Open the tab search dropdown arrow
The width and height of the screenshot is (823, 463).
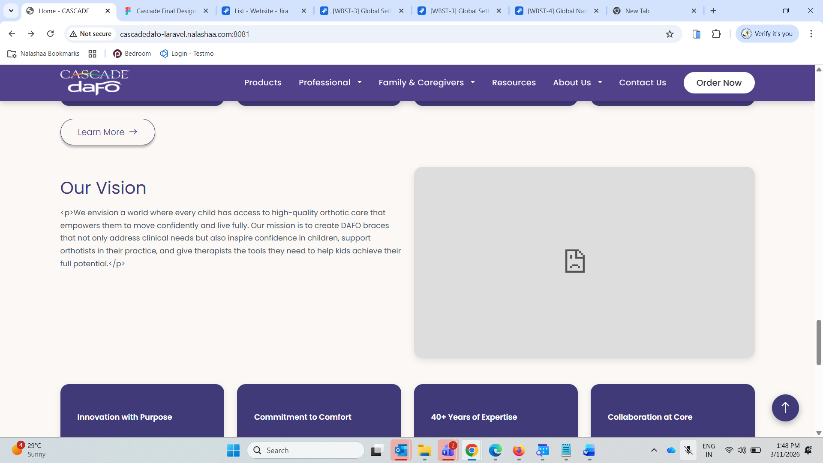click(11, 11)
